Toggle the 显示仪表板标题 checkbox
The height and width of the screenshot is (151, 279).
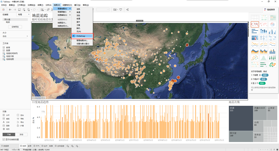click(4, 140)
